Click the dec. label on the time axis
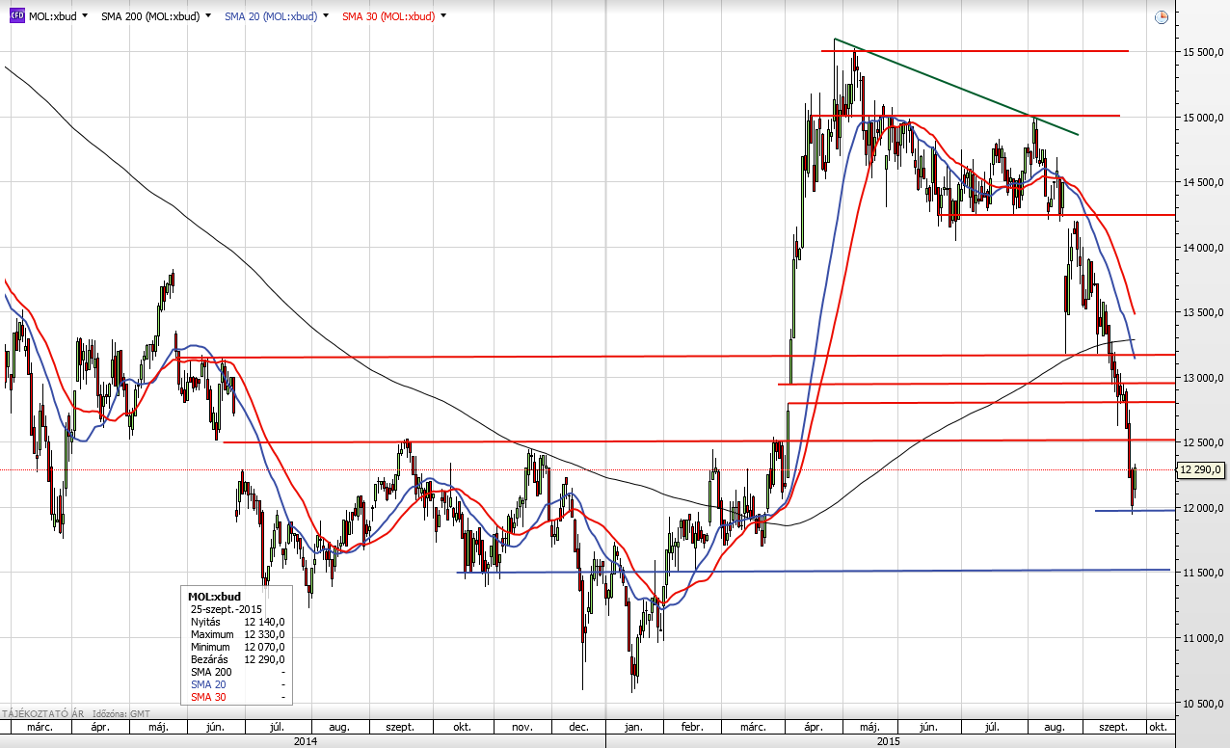Image resolution: width=1230 pixels, height=748 pixels. [578, 727]
